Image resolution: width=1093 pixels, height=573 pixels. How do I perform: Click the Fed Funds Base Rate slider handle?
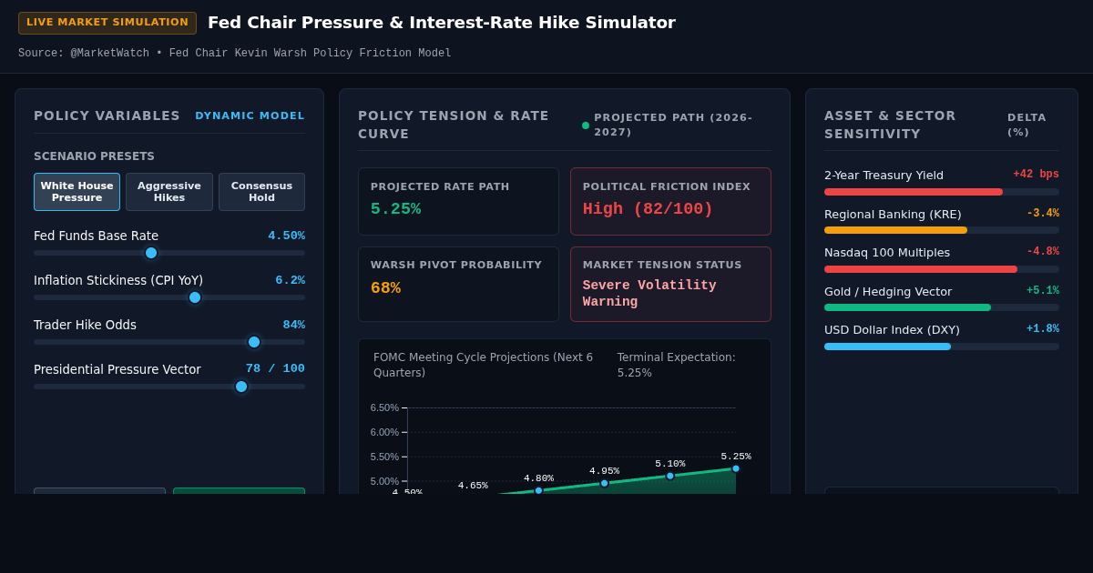[151, 253]
